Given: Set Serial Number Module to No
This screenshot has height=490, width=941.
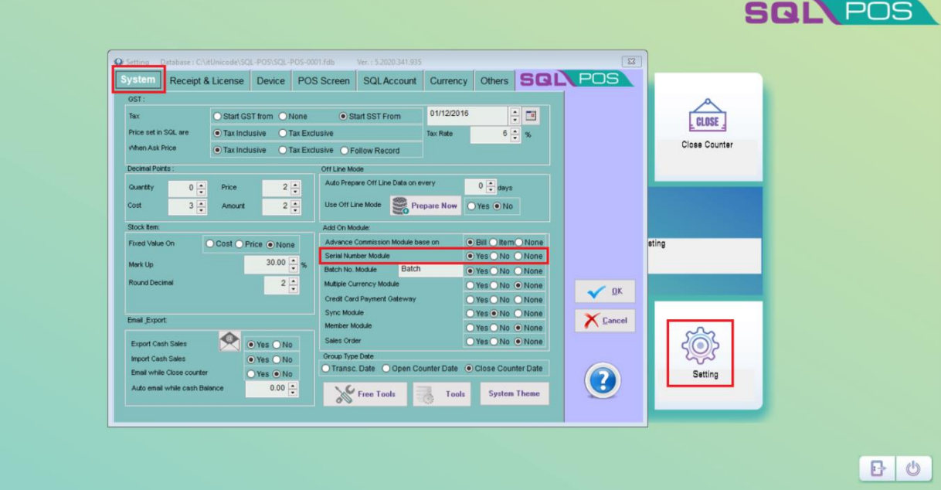Looking at the screenshot, I should 494,257.
